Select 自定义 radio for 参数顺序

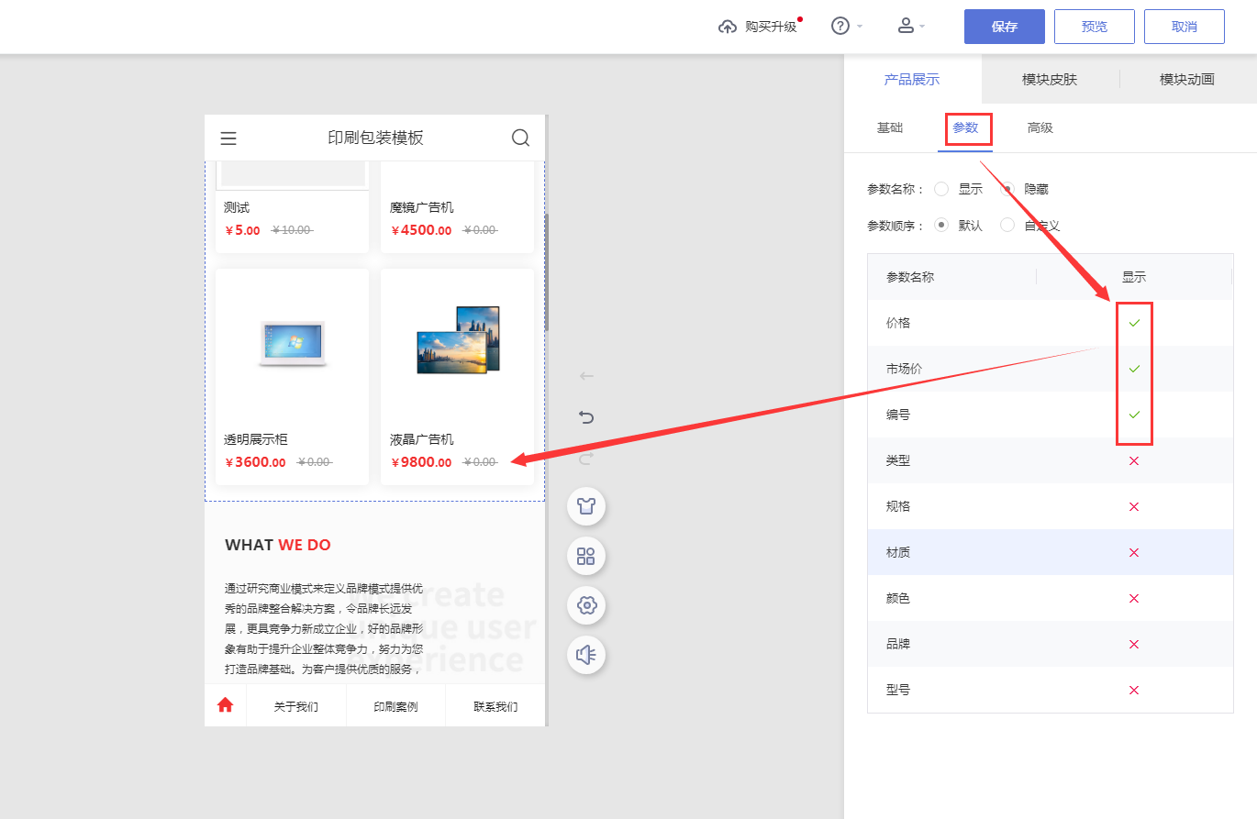click(x=1007, y=225)
